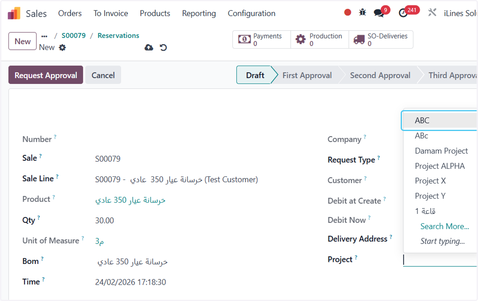The image size is (478, 301).
Task: Click the iLines company name in navbar
Action: click(x=460, y=13)
